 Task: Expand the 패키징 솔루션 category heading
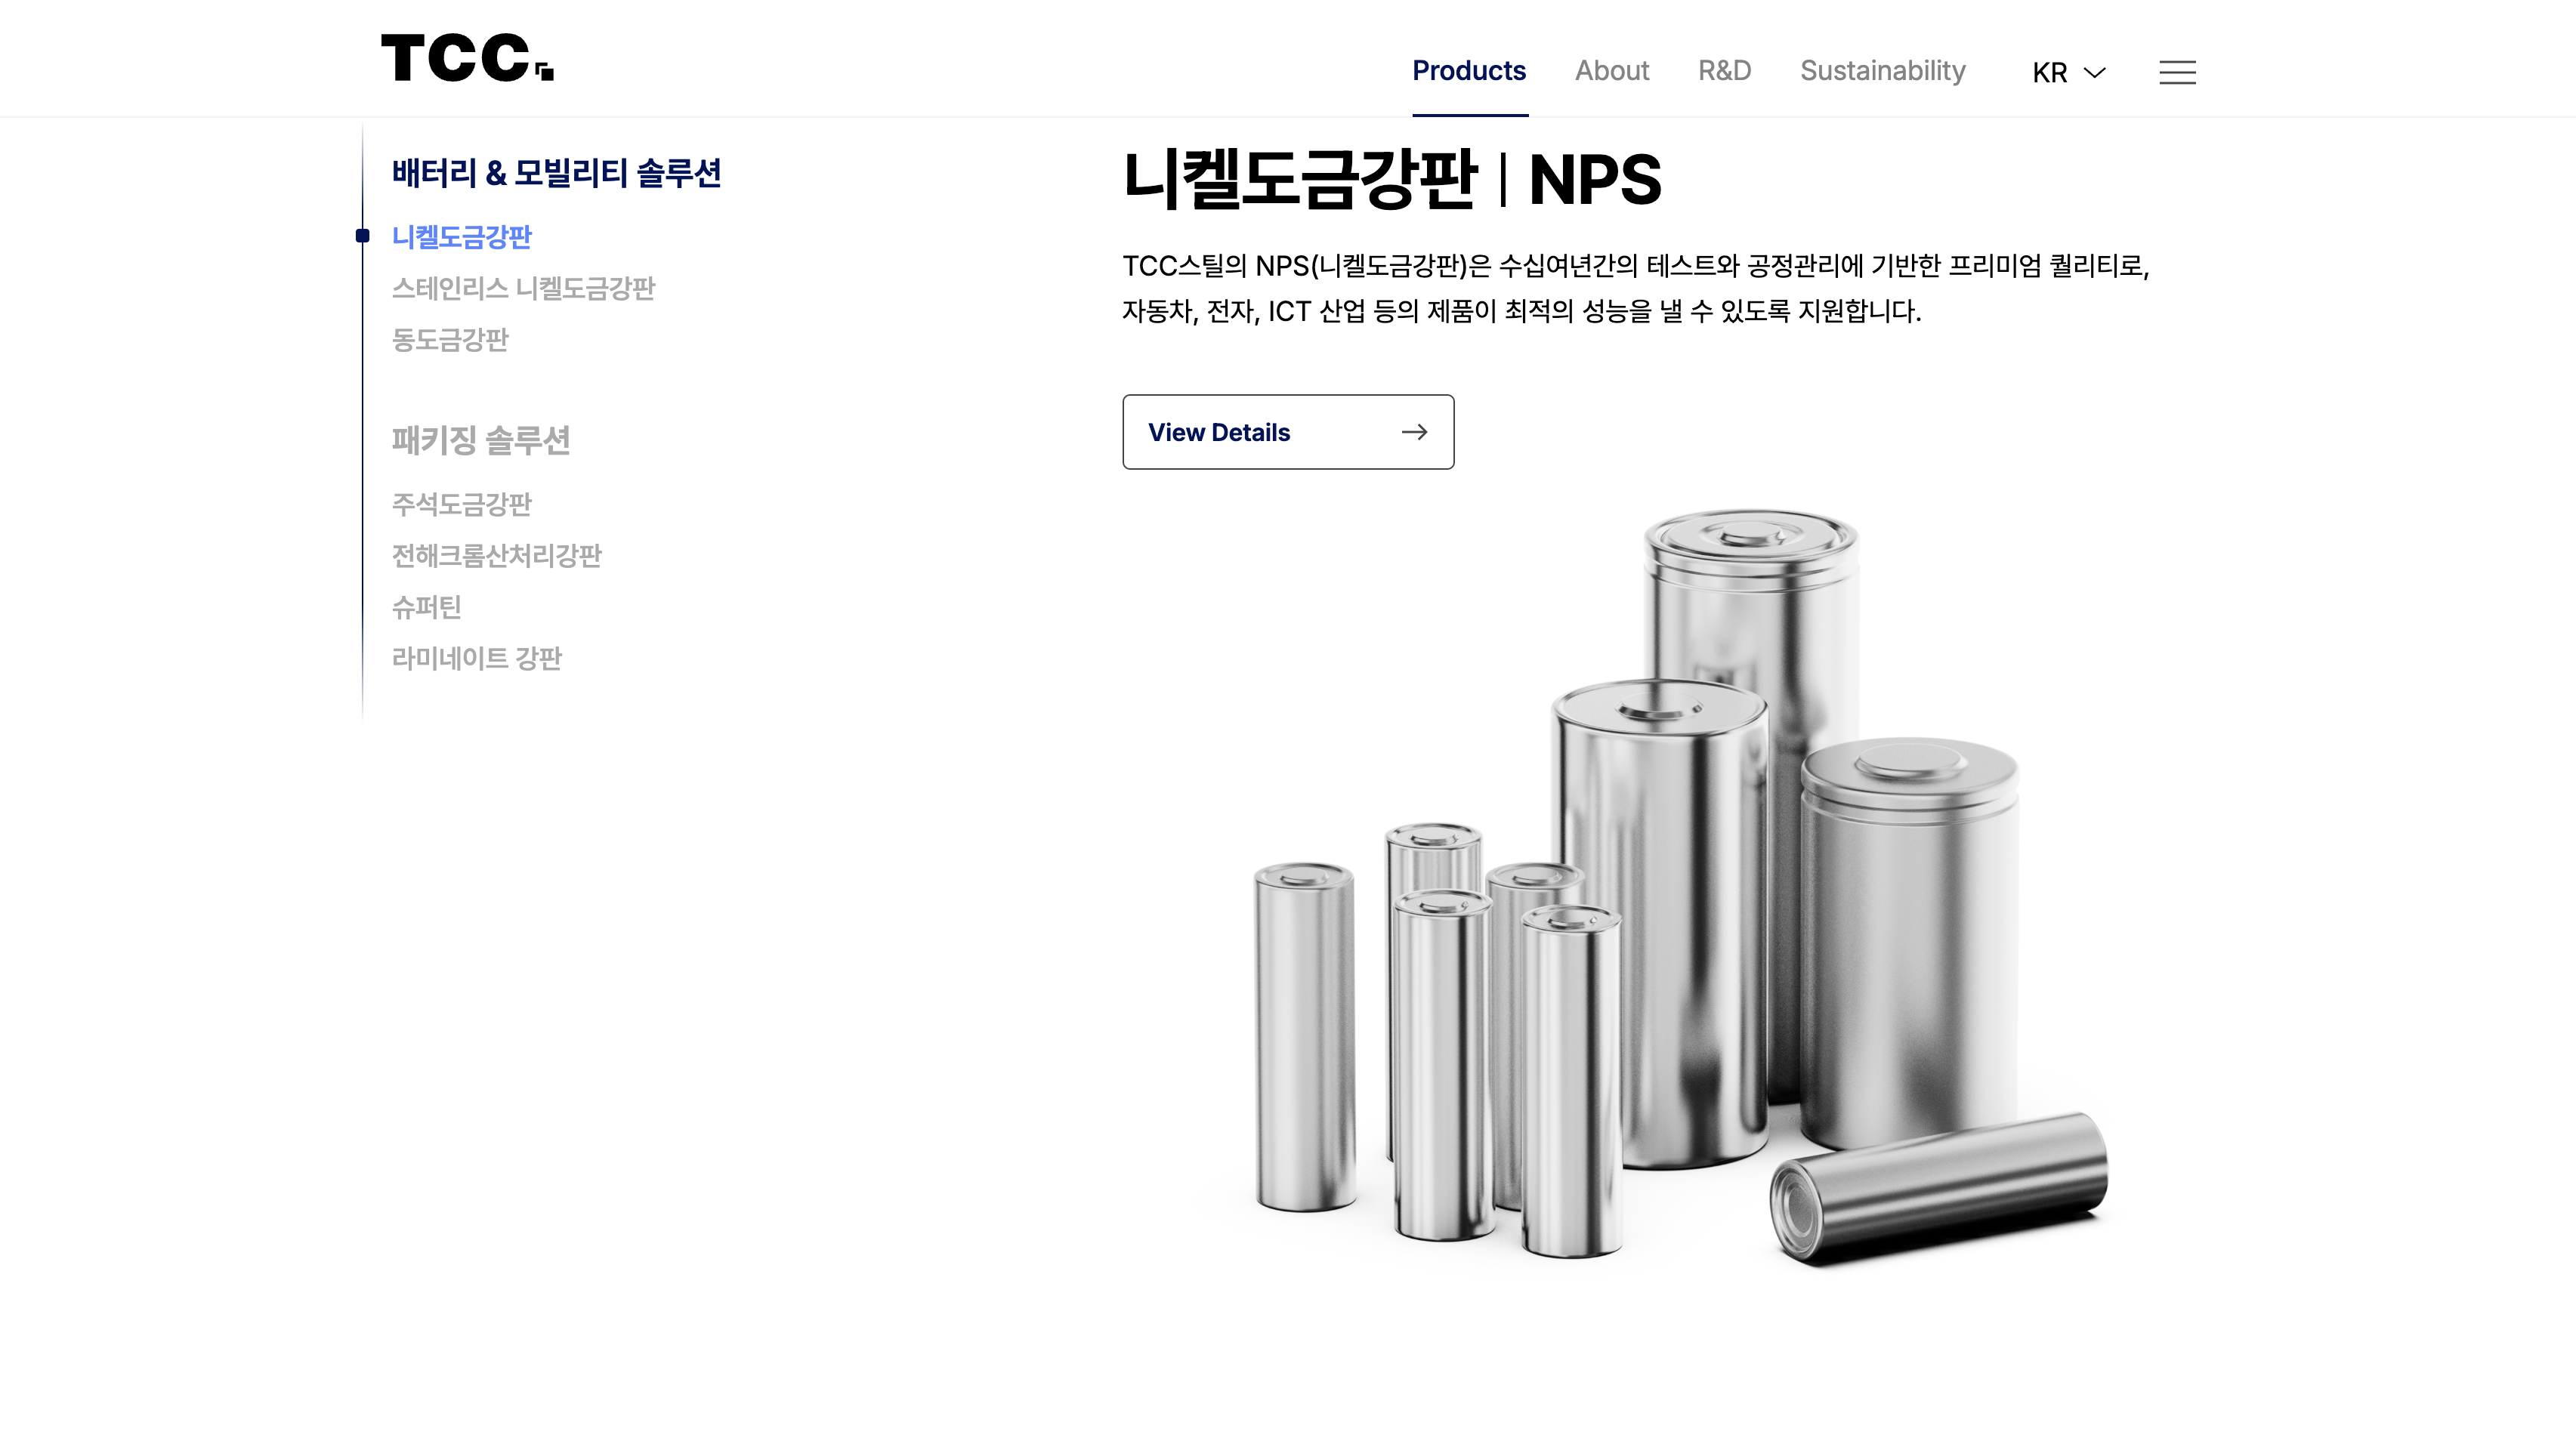click(x=481, y=440)
